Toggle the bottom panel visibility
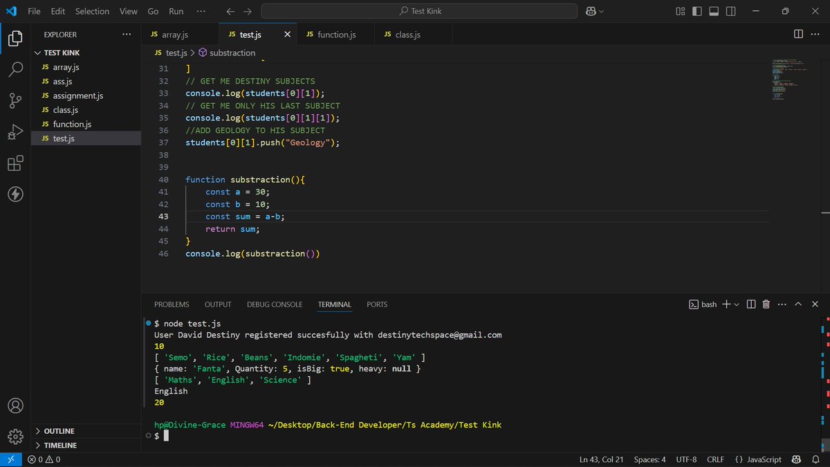 pyautogui.click(x=714, y=11)
